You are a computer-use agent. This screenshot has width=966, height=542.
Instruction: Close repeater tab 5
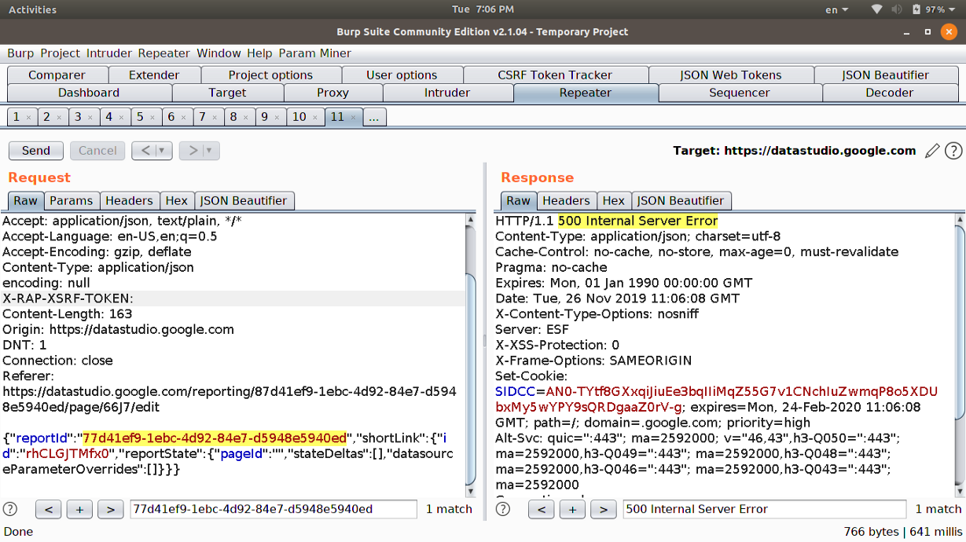tap(152, 118)
